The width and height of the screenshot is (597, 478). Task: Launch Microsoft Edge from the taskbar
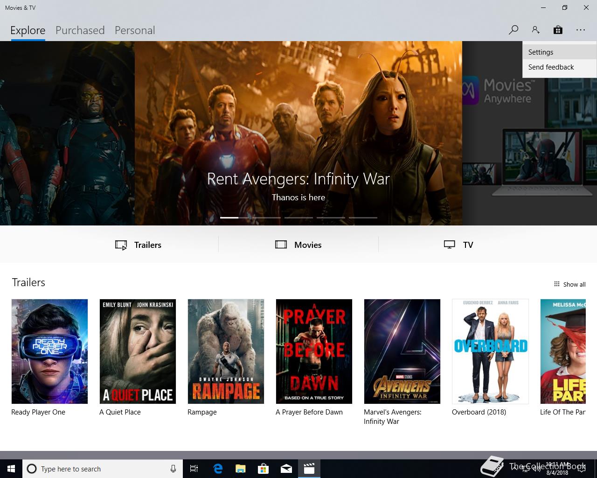[218, 469]
